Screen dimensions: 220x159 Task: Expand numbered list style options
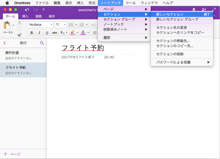point(87,25)
